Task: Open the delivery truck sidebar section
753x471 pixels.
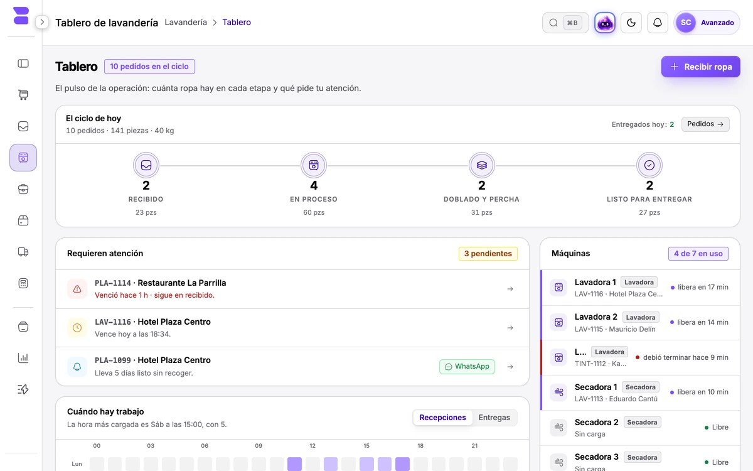Action: coord(23,252)
